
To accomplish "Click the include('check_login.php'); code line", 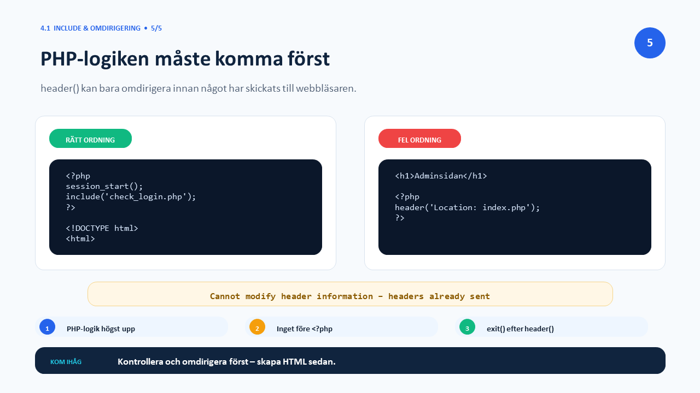I will coord(131,196).
